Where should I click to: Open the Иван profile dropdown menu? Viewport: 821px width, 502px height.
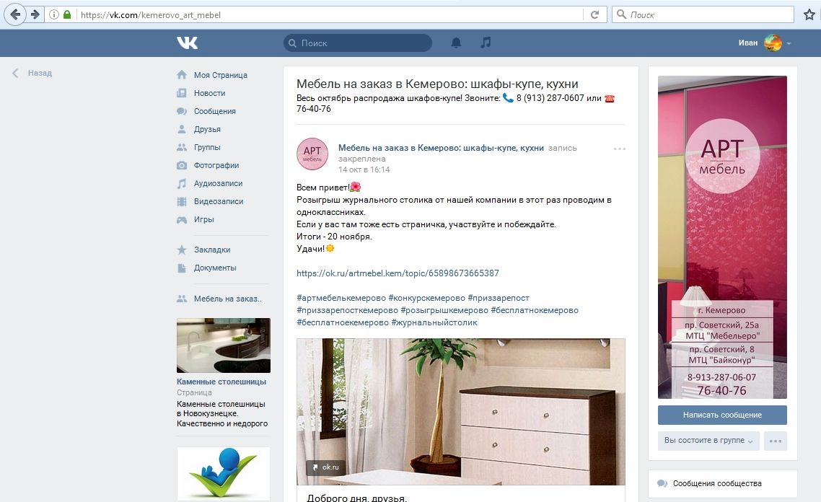click(765, 43)
